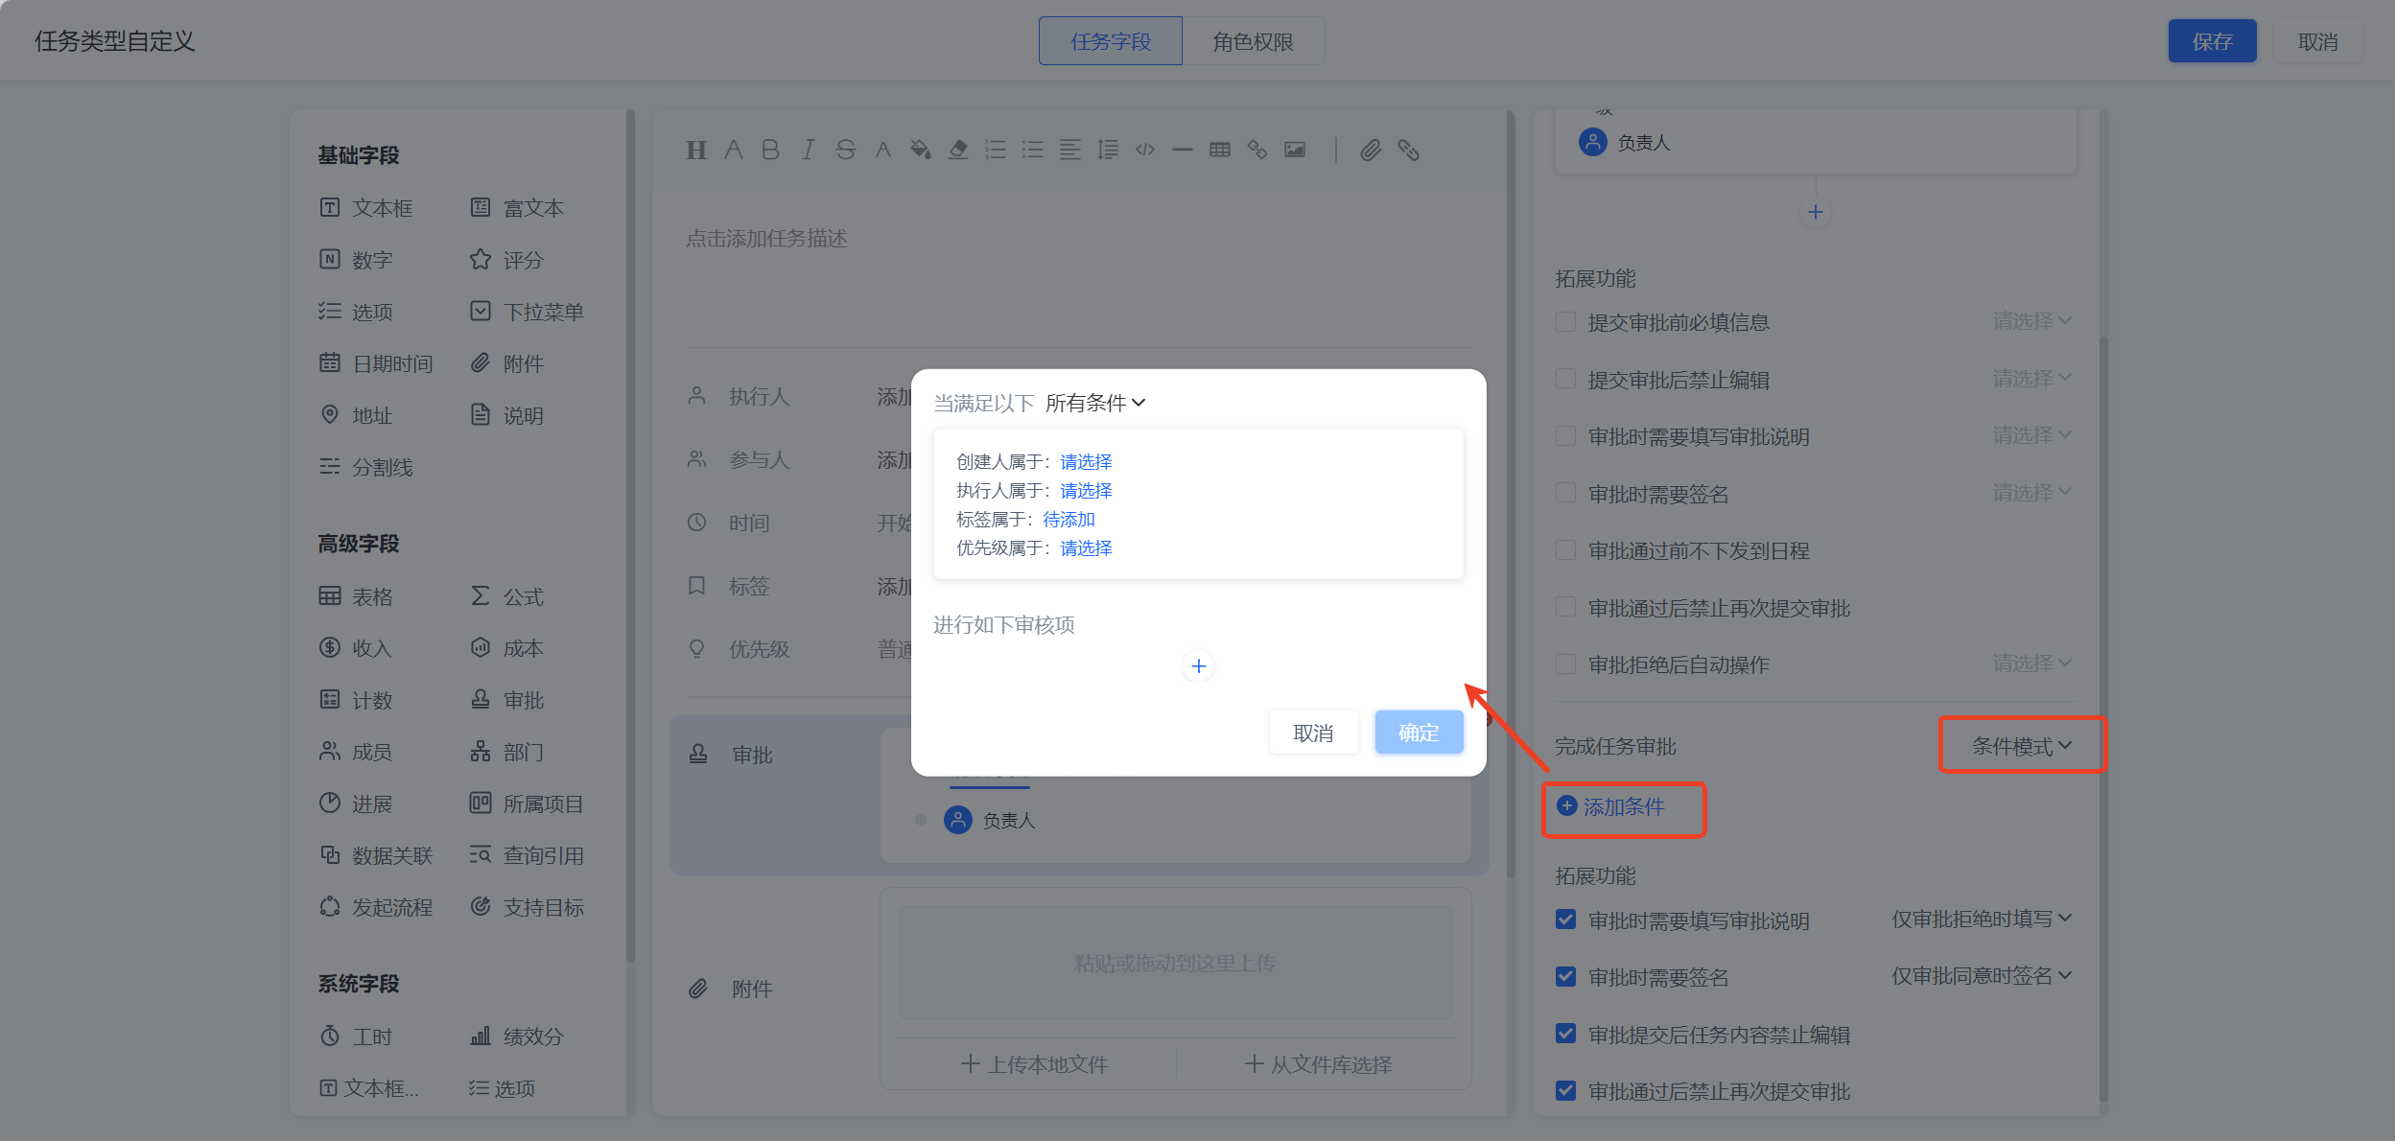Check 审批拒绝后自动操作 checkbox
The image size is (2395, 1141).
click(x=1565, y=664)
